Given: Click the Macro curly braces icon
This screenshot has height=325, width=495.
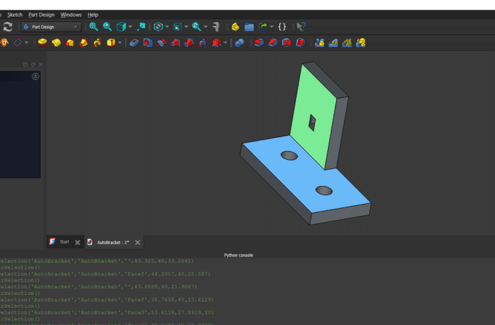Looking at the screenshot, I should click(282, 27).
